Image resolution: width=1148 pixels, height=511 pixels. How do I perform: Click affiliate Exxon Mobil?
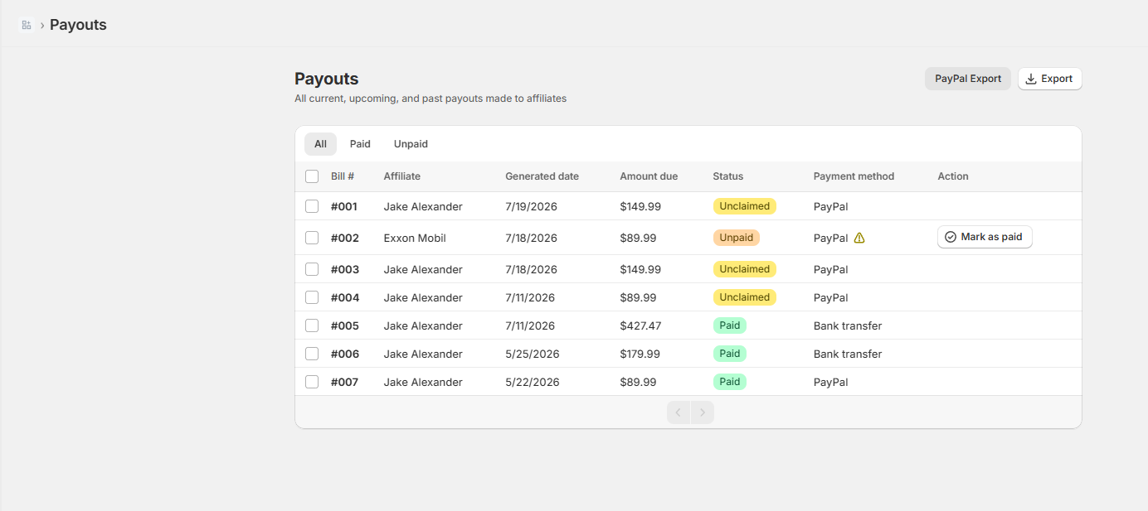[415, 238]
